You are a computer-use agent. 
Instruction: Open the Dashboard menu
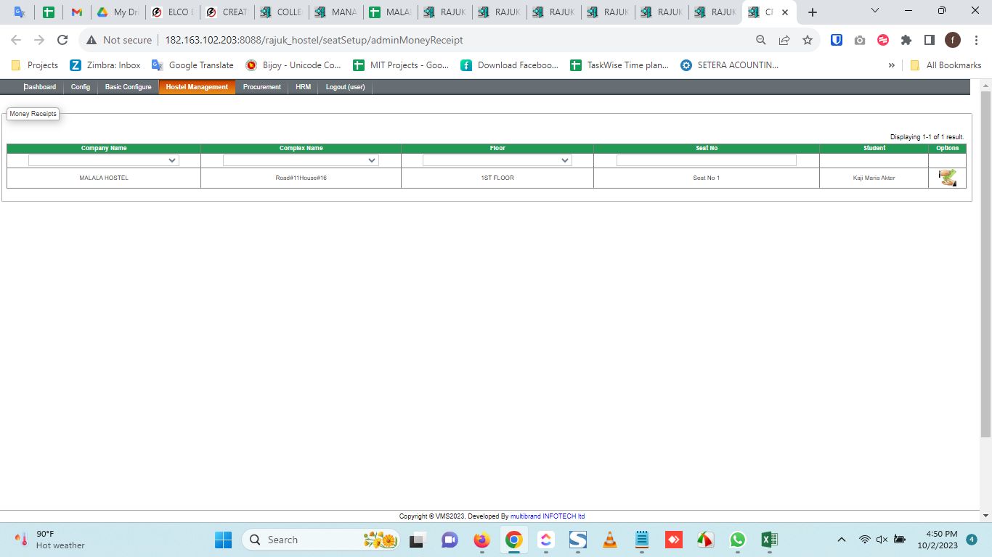pos(40,87)
